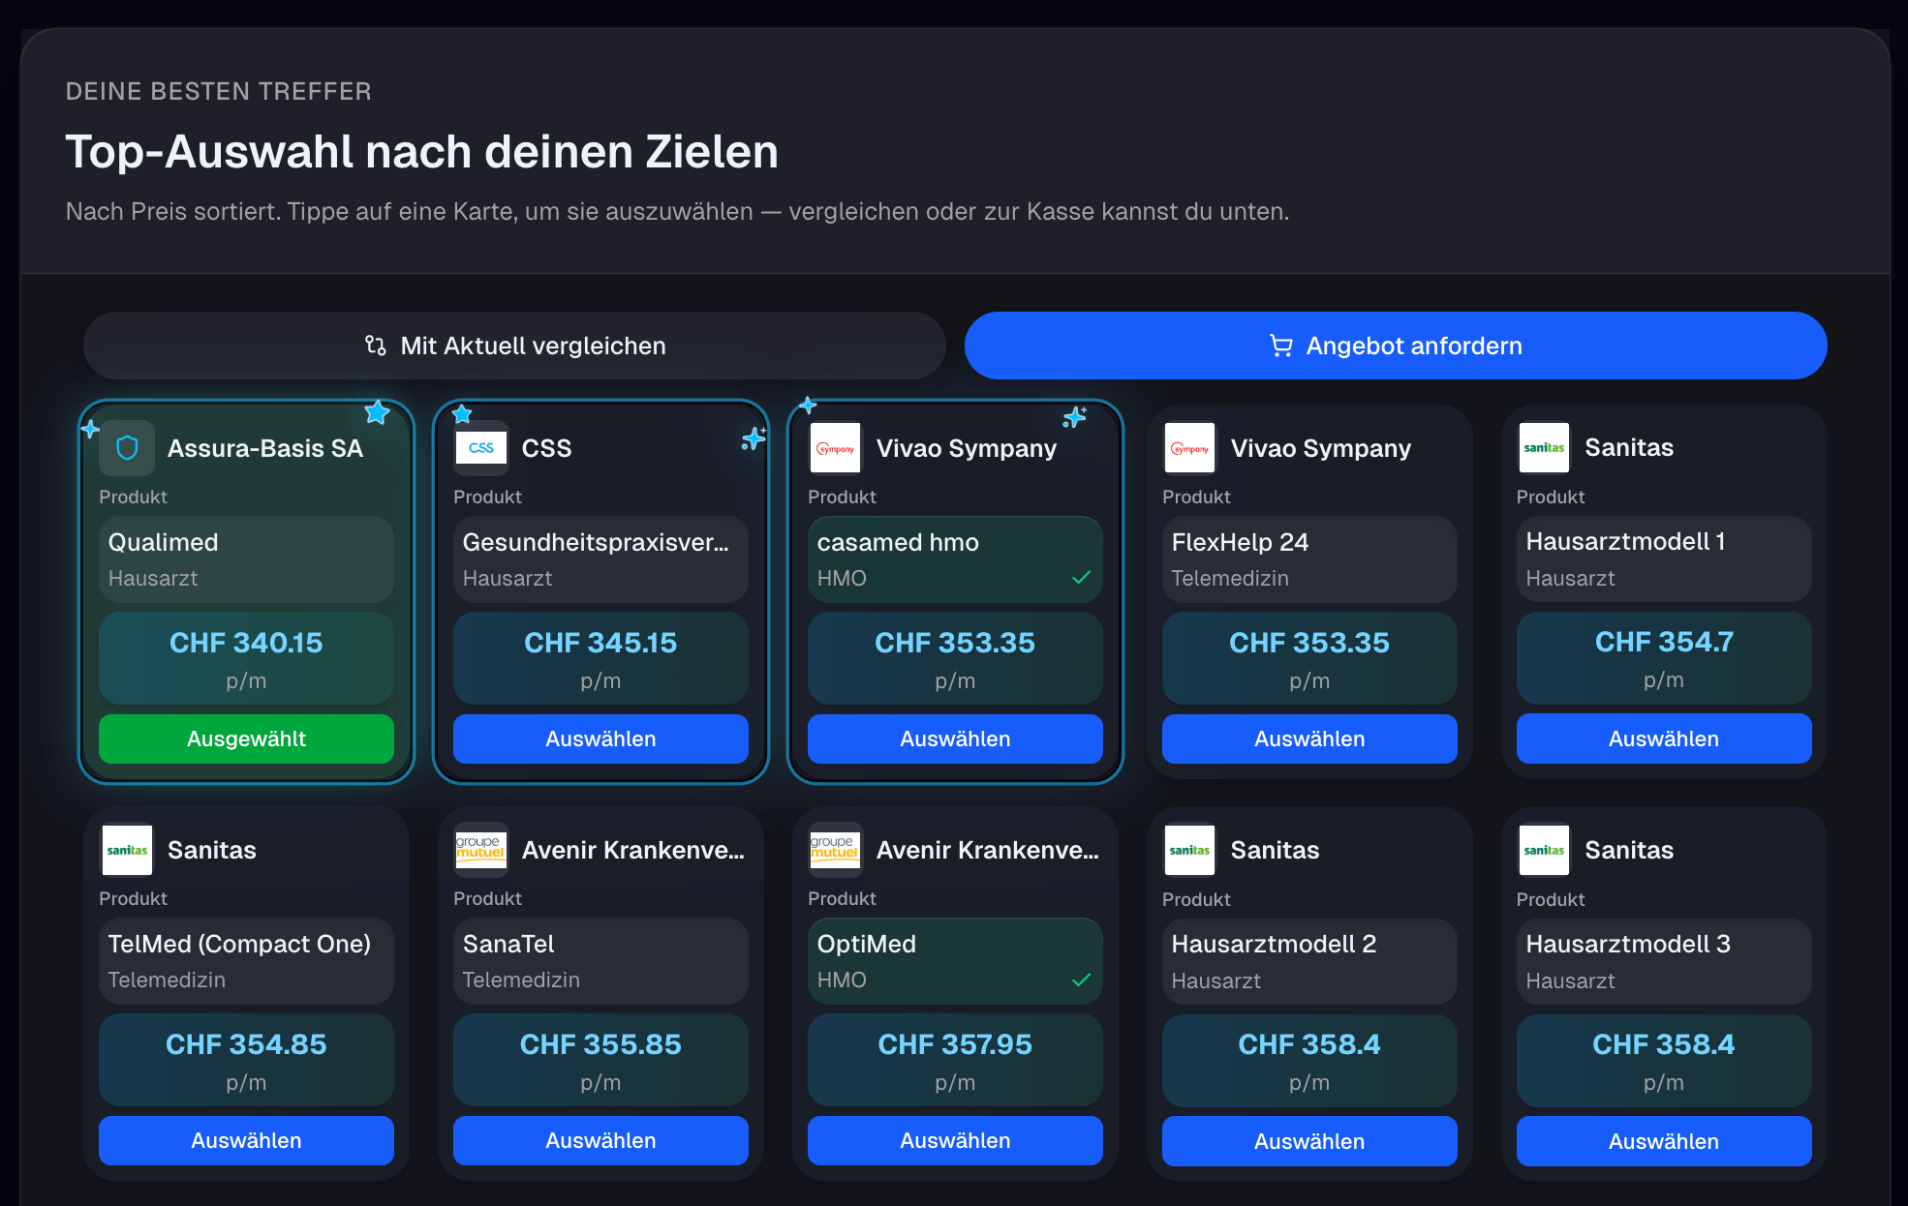1908x1206 pixels.
Task: Click the sparkle icon on CSS card
Action: pyautogui.click(x=754, y=438)
